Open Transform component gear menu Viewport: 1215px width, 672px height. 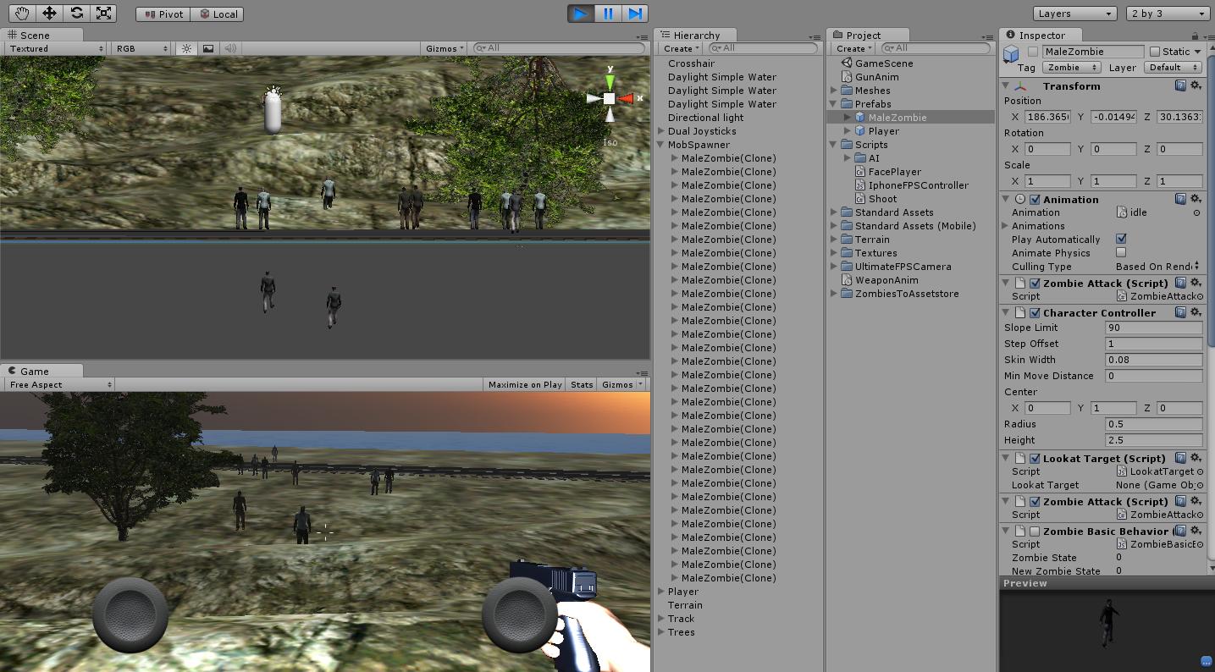click(x=1196, y=85)
